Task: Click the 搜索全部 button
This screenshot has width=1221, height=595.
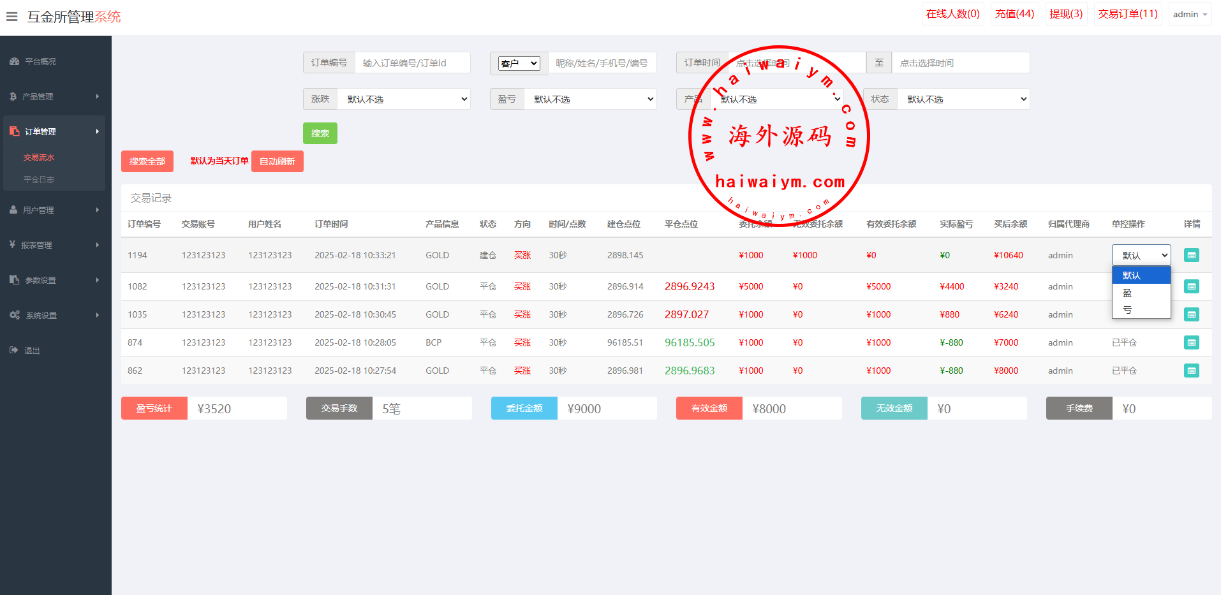Action: pyautogui.click(x=147, y=161)
